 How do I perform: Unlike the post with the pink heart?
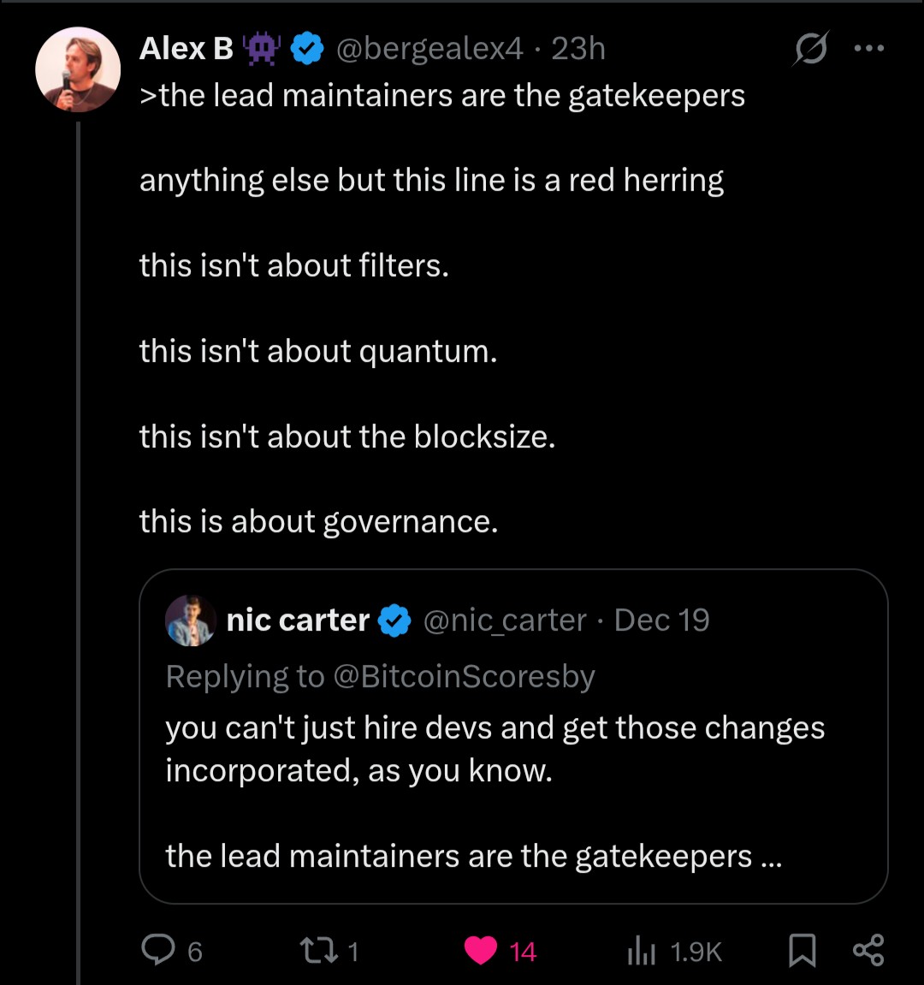click(481, 950)
